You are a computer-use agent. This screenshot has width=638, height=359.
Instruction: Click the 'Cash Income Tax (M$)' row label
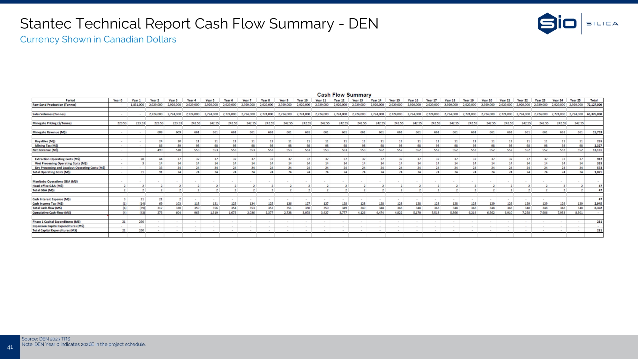coord(48,204)
